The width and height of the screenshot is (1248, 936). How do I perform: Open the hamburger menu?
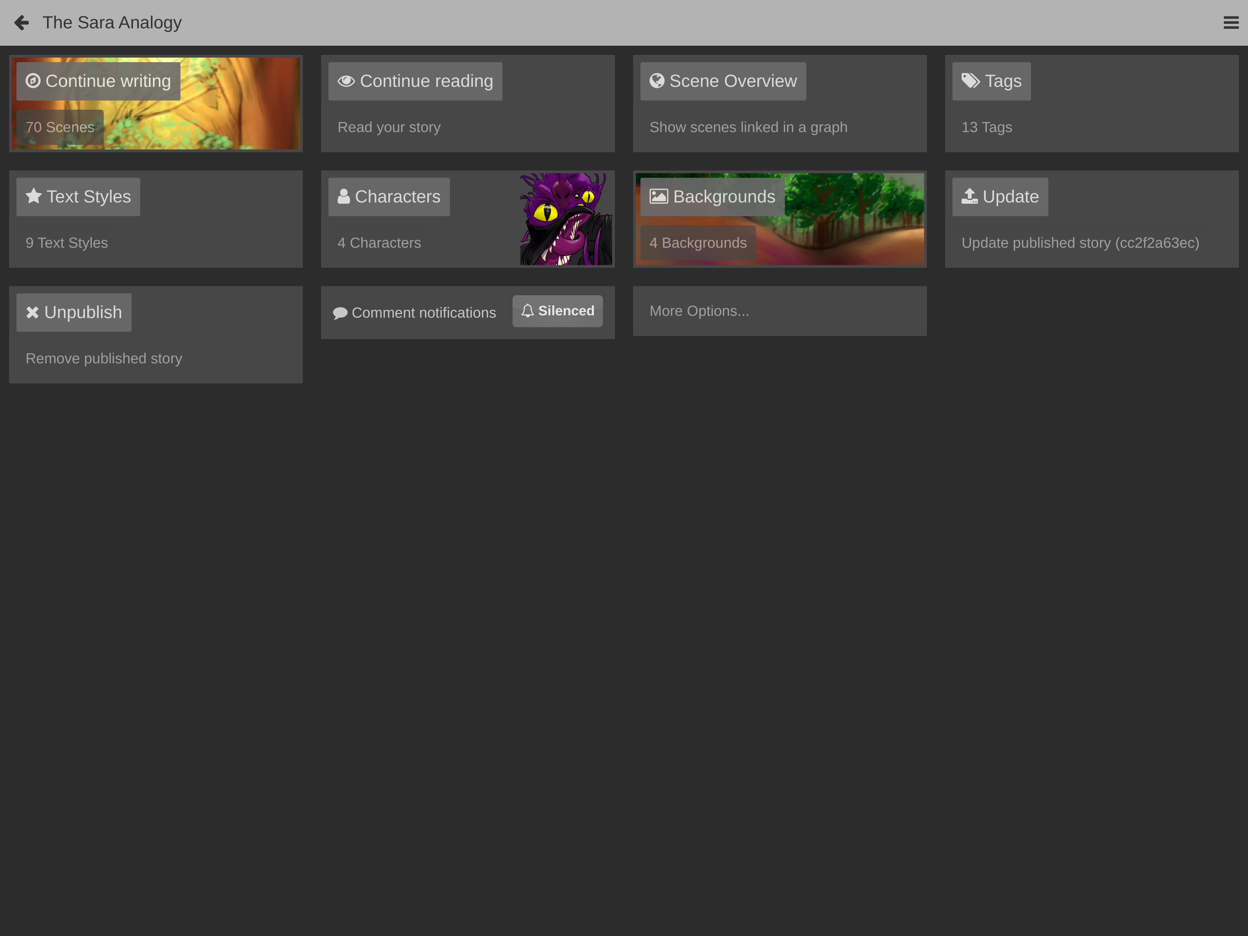pos(1231,22)
